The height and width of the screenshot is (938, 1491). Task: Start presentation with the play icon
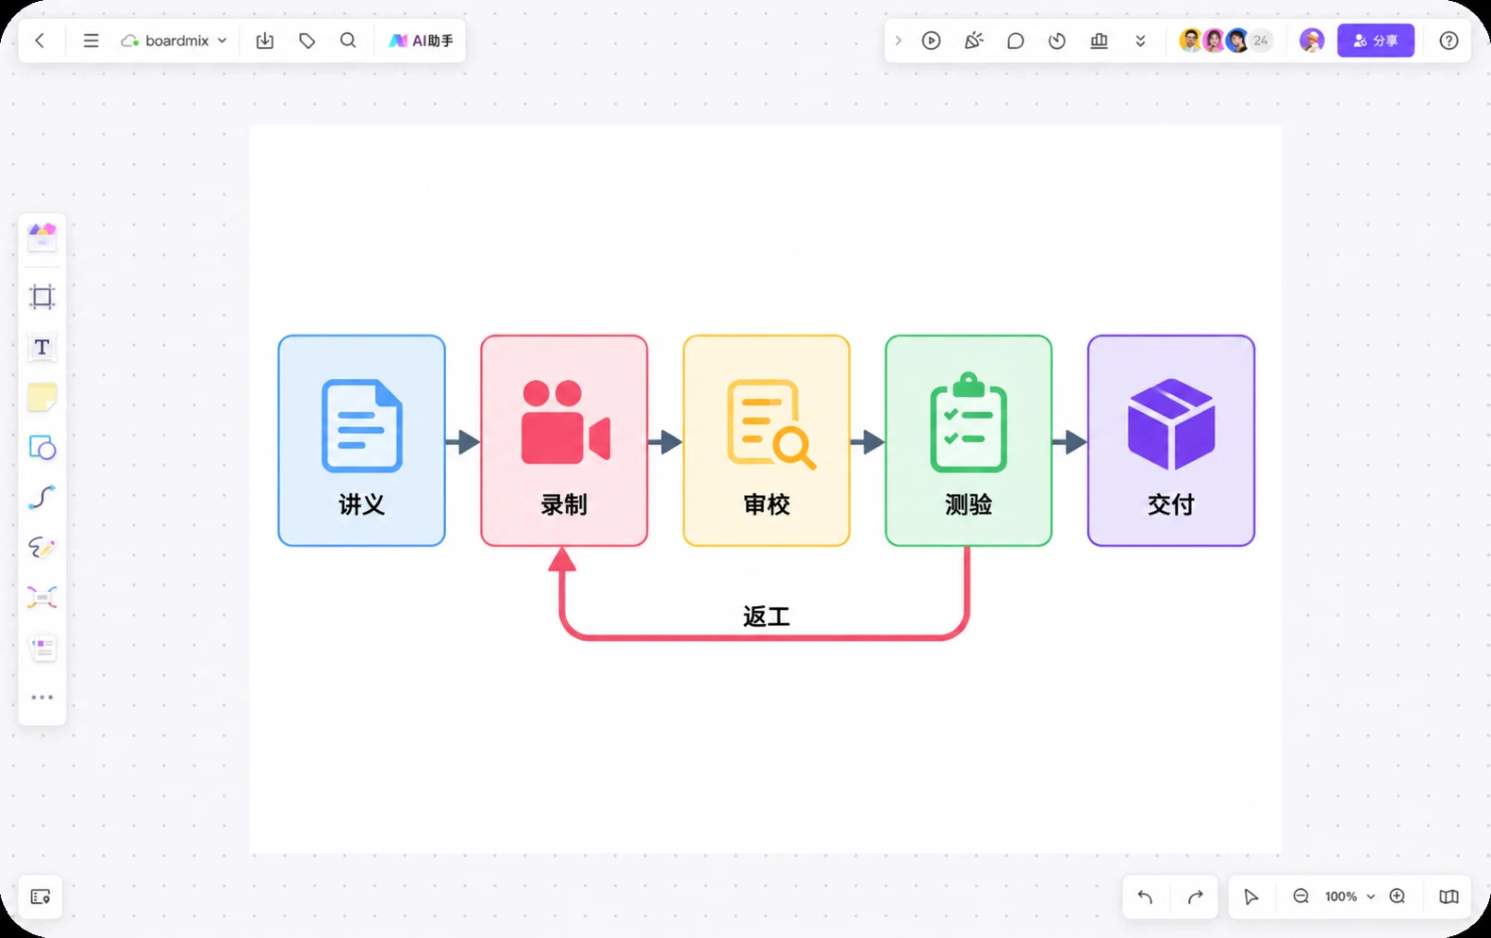click(931, 41)
